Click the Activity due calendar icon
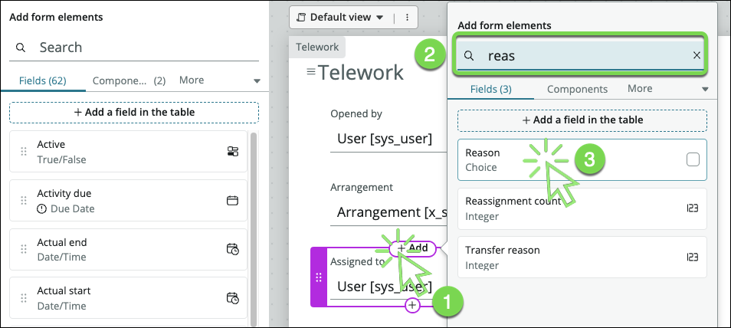This screenshot has width=731, height=328. (x=233, y=201)
